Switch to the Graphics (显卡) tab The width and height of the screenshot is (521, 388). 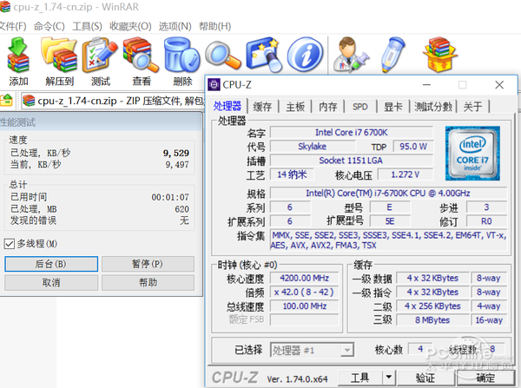click(x=393, y=107)
